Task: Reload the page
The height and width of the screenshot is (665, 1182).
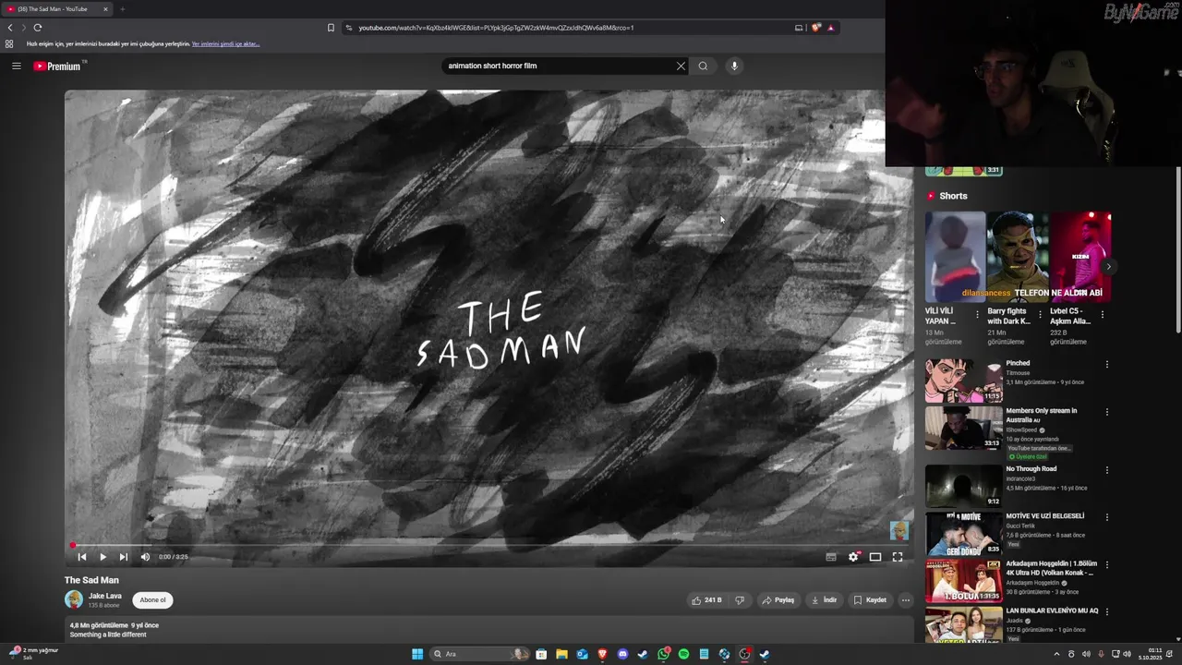Action: click(38, 28)
